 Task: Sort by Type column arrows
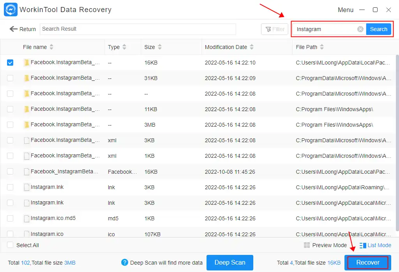[124, 47]
